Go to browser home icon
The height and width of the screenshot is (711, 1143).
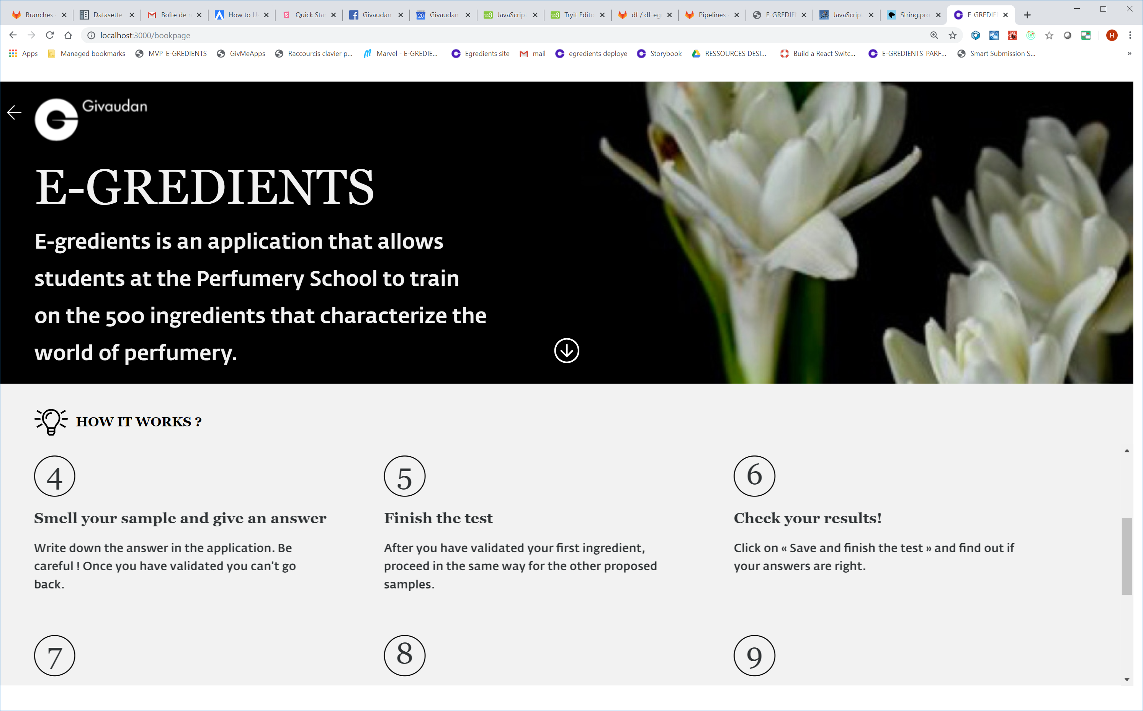click(x=68, y=35)
